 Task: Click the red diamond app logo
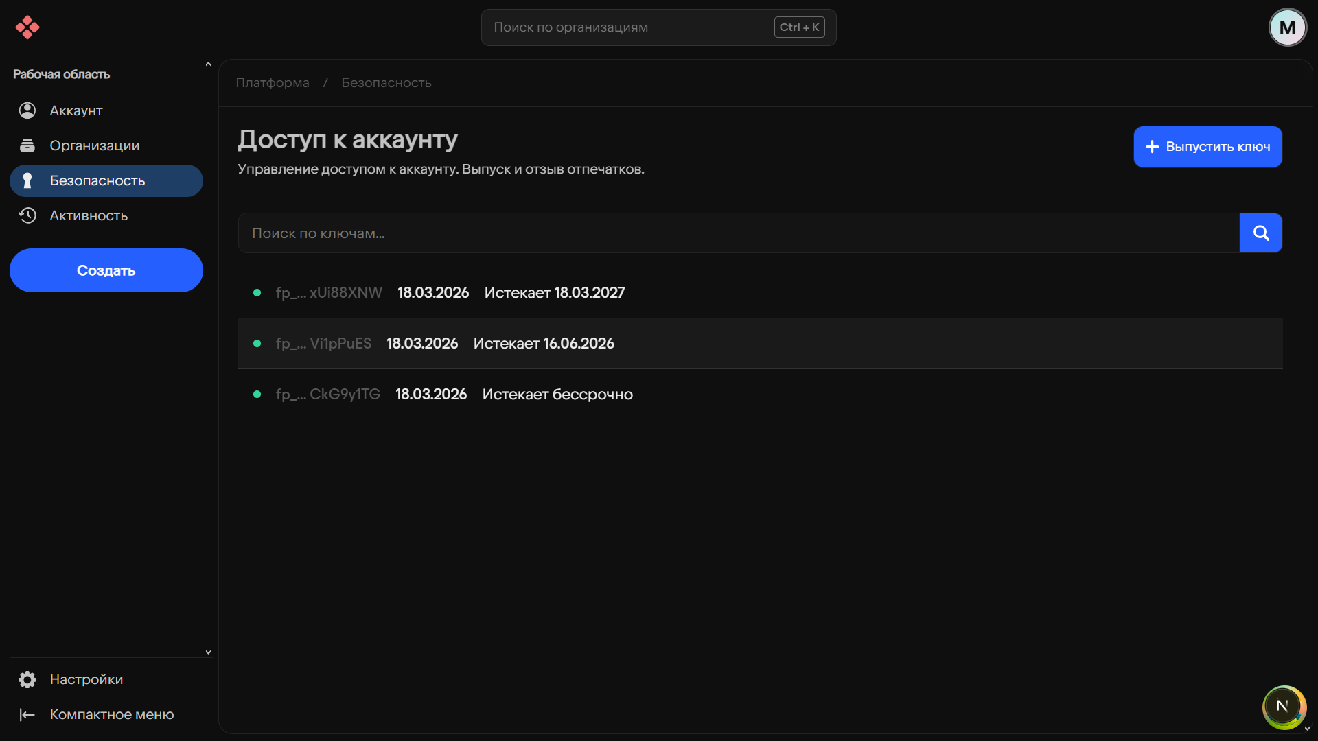tap(27, 27)
